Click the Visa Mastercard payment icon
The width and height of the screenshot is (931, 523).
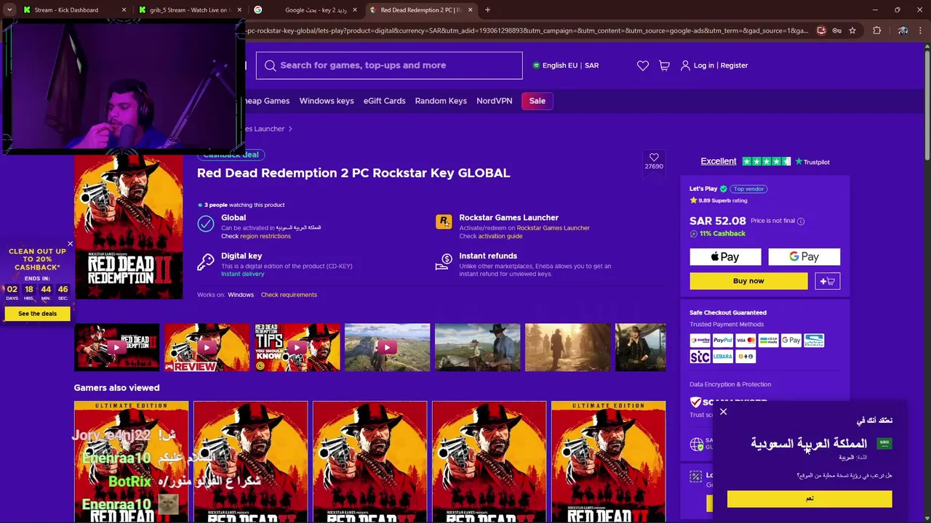click(x=746, y=340)
